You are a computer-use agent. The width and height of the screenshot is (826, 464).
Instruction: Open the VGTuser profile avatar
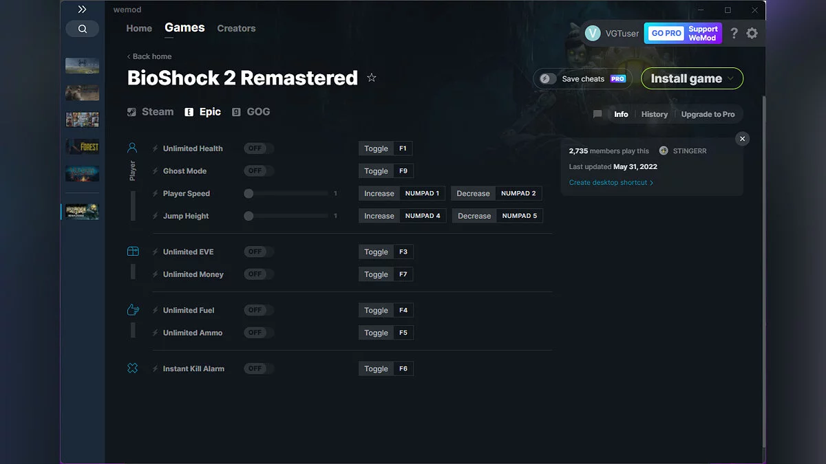coord(593,33)
